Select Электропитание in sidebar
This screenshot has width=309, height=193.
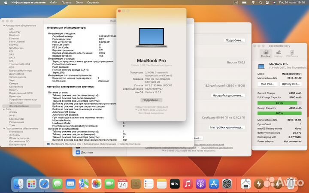[x=22, y=106]
